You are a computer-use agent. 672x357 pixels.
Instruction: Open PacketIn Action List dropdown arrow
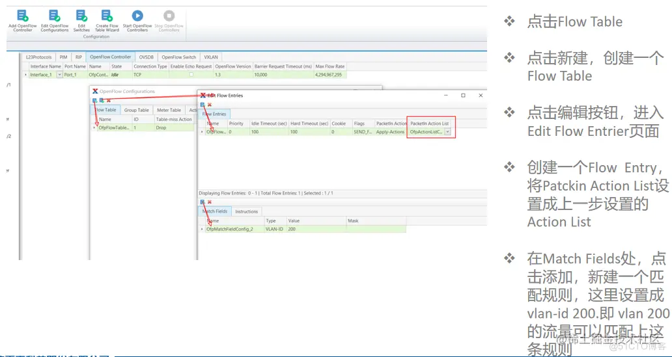pos(447,132)
